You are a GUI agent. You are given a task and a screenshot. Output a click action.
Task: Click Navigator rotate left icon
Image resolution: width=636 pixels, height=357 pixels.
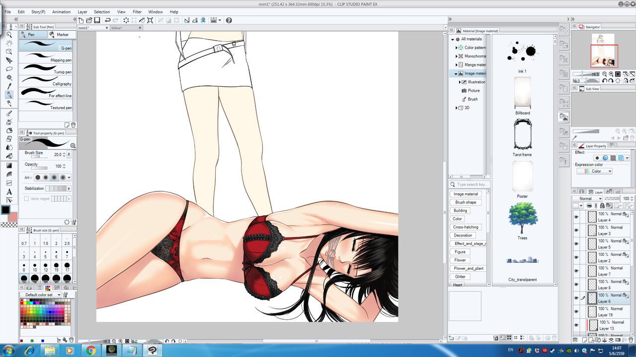click(605, 80)
